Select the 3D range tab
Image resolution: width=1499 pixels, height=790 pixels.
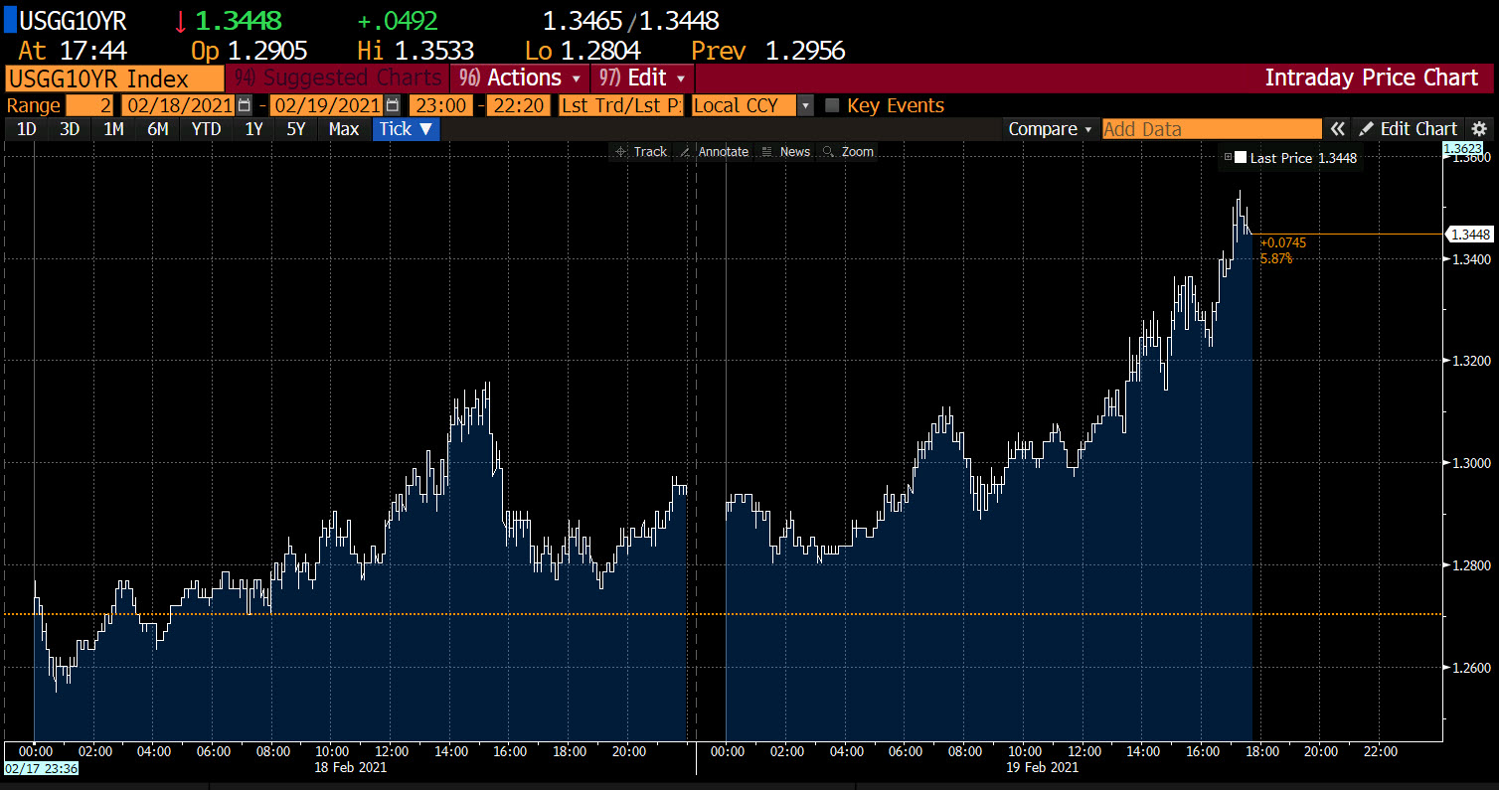click(x=70, y=129)
